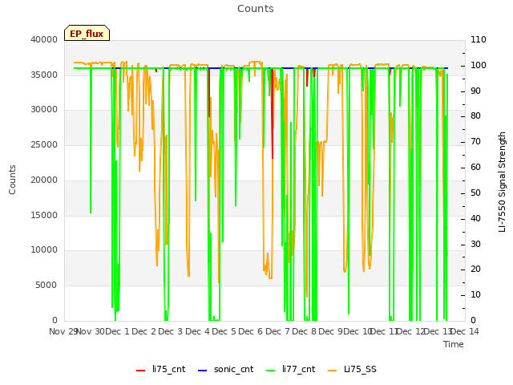The height and width of the screenshot is (385, 513).
Task: Click the 90 tick on right axis
Action: 475,91
